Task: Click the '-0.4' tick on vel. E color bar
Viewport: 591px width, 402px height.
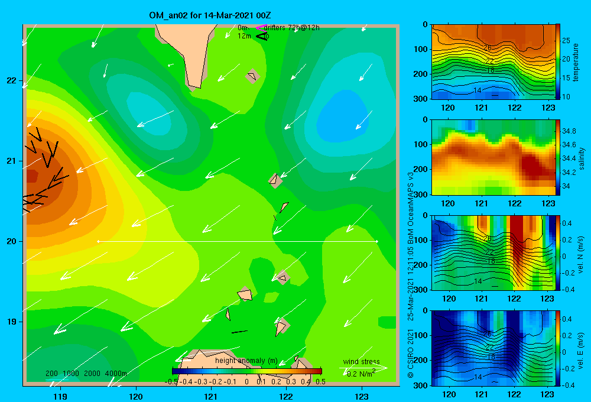Action: (568, 385)
